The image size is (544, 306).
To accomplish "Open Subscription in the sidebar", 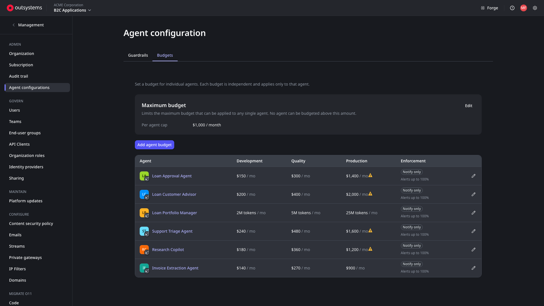I will pyautogui.click(x=21, y=65).
